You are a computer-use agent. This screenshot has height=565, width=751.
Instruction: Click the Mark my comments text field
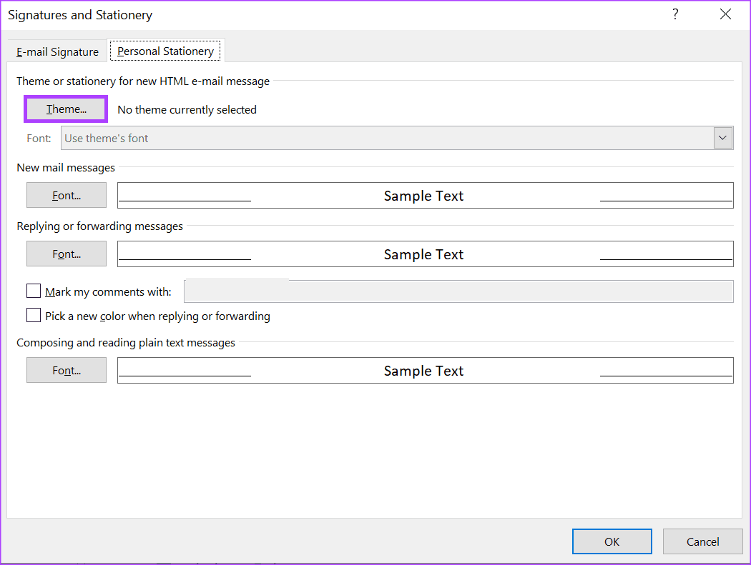(x=458, y=291)
